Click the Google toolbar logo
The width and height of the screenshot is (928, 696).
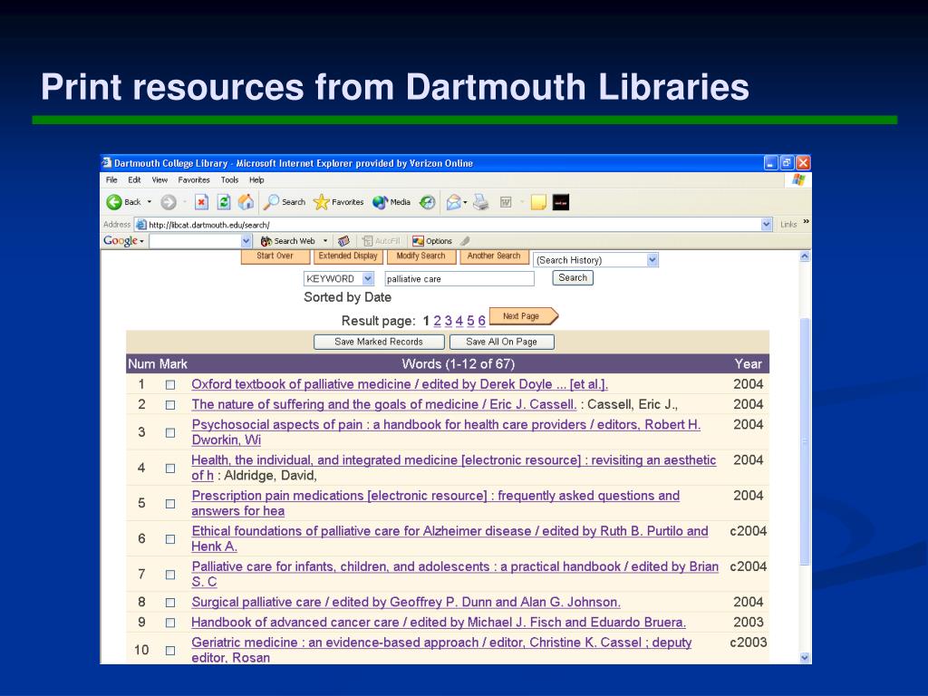tap(121, 240)
